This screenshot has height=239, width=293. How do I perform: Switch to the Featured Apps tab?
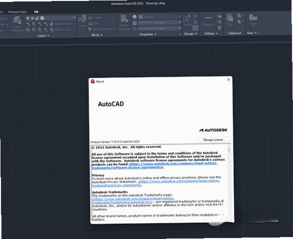click(17, 12)
